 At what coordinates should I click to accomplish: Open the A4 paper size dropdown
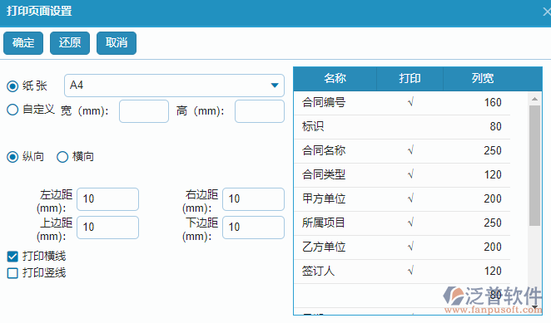coord(174,86)
